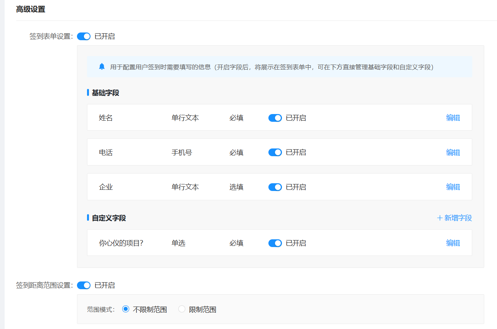Click 编辑 for the 你心仪的项目? field
The height and width of the screenshot is (329, 497).
[453, 243]
